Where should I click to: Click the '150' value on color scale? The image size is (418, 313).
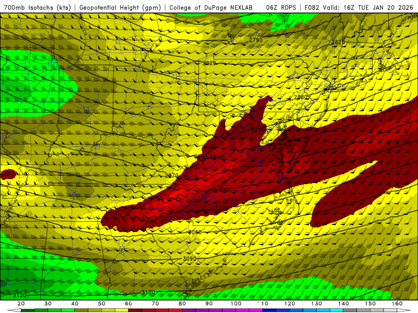point(370,304)
